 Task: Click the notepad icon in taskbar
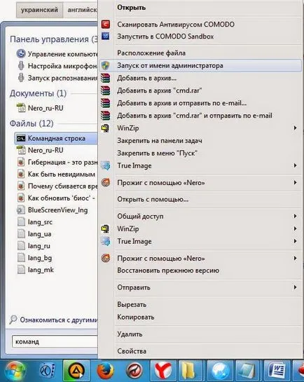[x=247, y=371]
